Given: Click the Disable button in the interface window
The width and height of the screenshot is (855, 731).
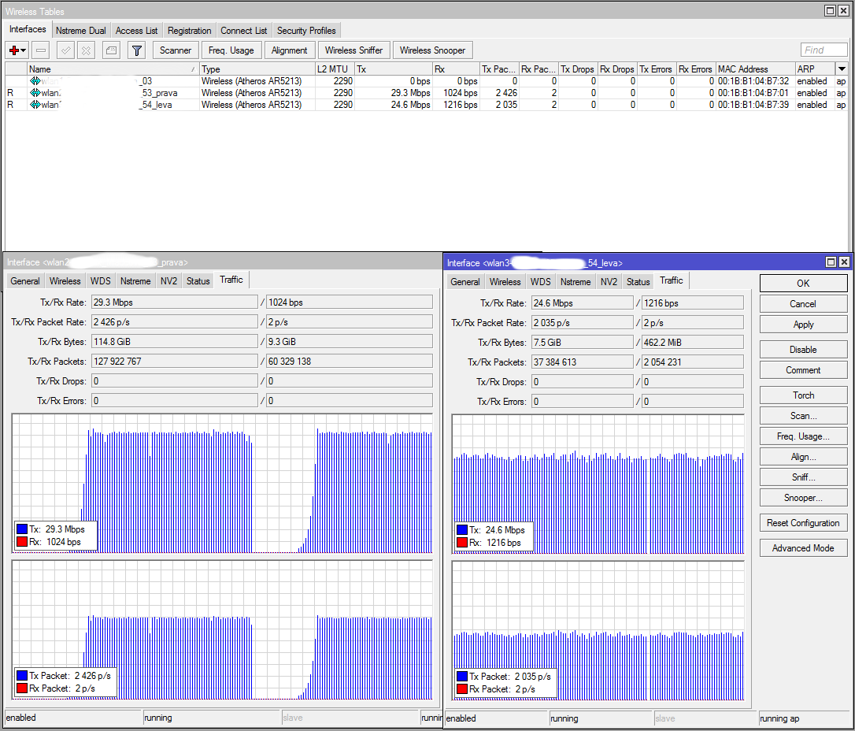Looking at the screenshot, I should [803, 350].
